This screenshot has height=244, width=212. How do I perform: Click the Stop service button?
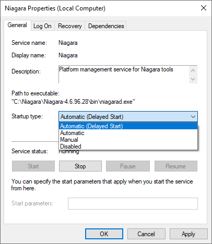[x=80, y=166]
